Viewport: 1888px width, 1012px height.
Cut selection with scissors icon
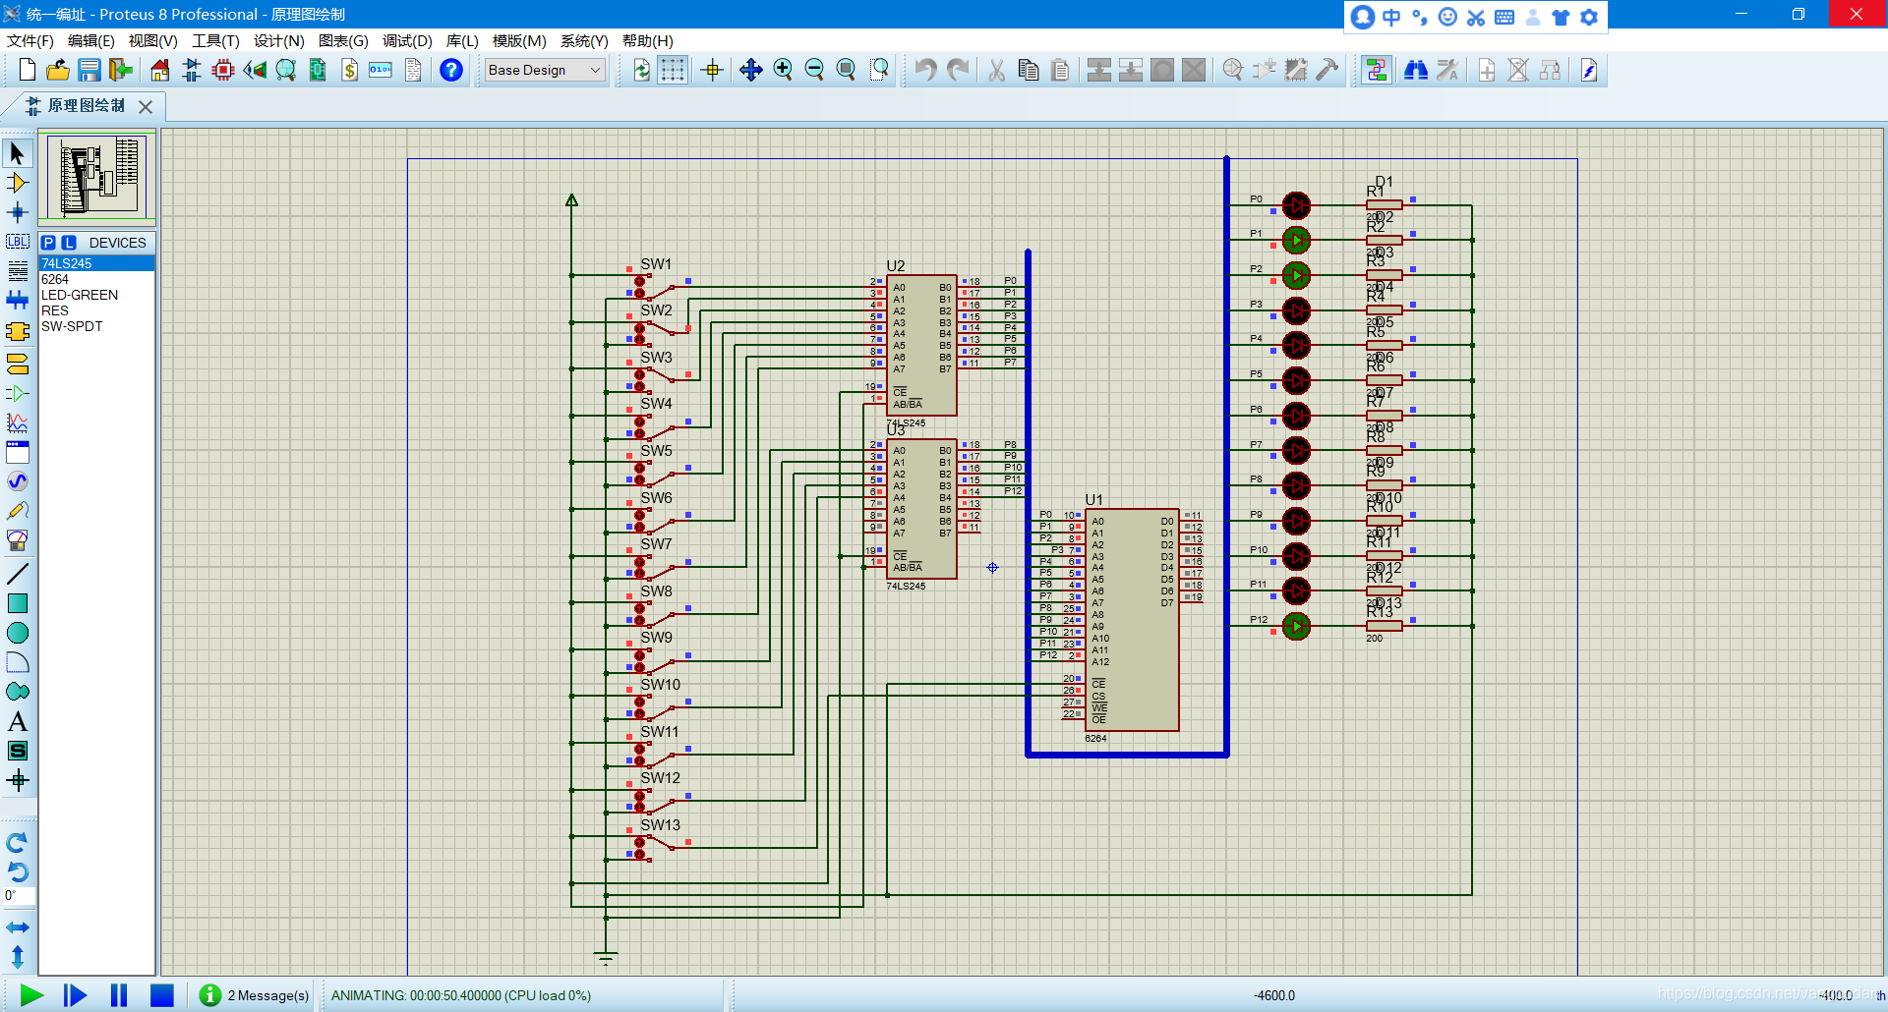997,70
